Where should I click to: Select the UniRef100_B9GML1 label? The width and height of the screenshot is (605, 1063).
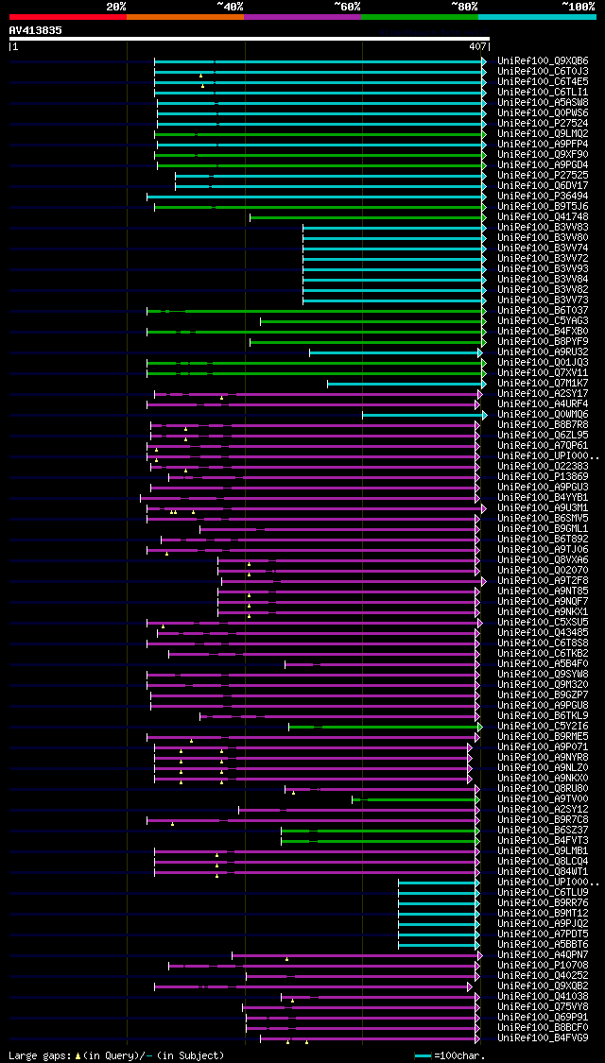(543, 529)
